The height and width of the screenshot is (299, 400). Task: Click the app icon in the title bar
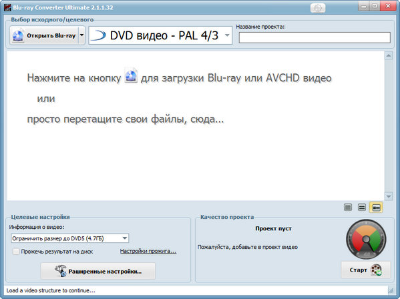7,7
